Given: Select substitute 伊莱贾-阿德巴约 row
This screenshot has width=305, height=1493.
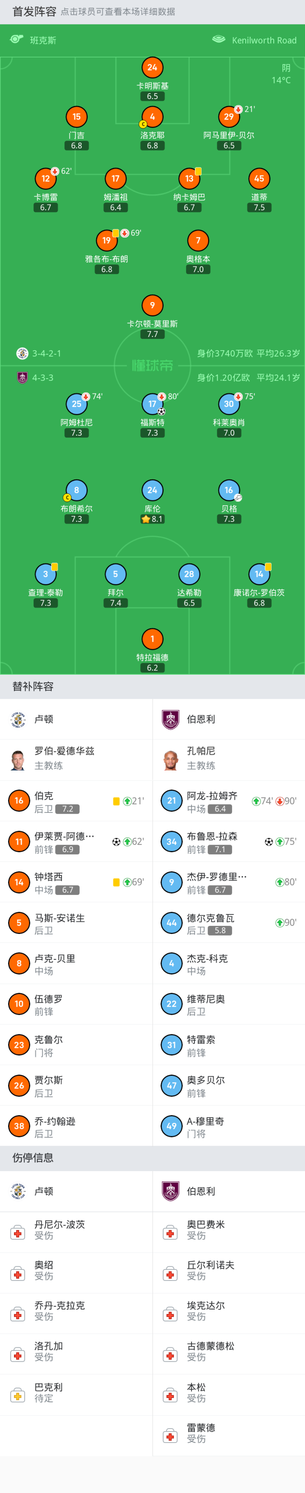Looking at the screenshot, I should click(76, 842).
